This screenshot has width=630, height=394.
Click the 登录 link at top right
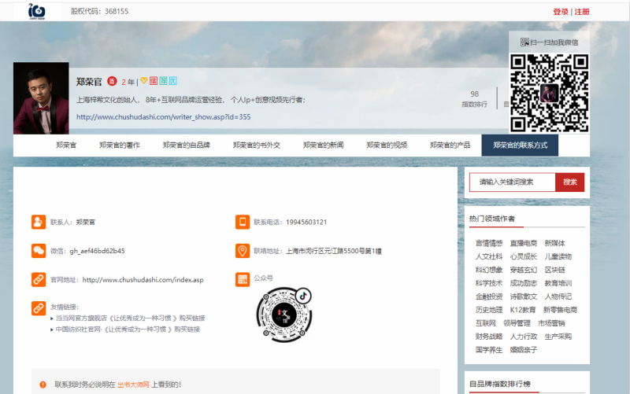click(560, 12)
